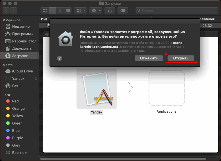Image resolution: width=221 pixels, height=161 pixels.
Task: Go back with the Finder back arrow
Action: [x=6, y=10]
